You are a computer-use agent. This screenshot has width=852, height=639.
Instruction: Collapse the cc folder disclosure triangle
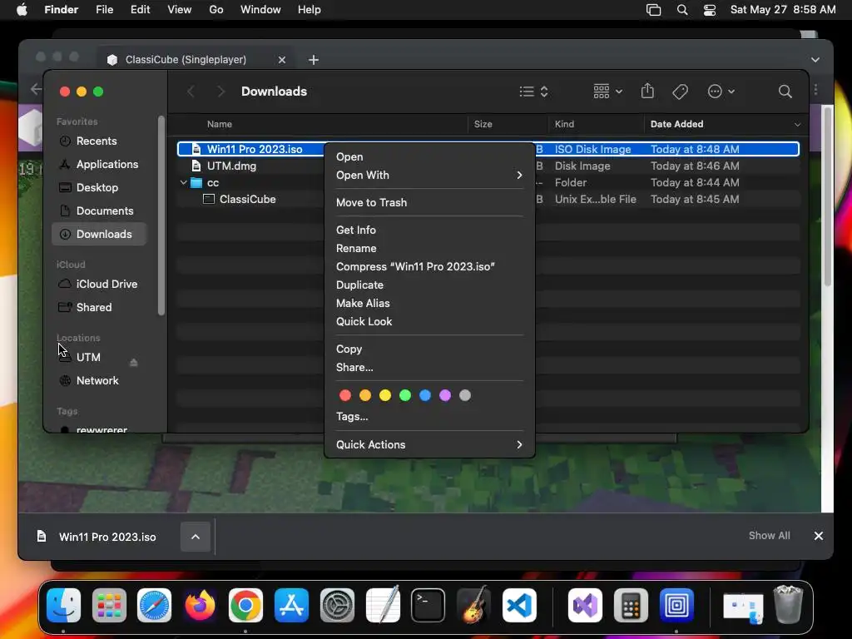(x=183, y=182)
